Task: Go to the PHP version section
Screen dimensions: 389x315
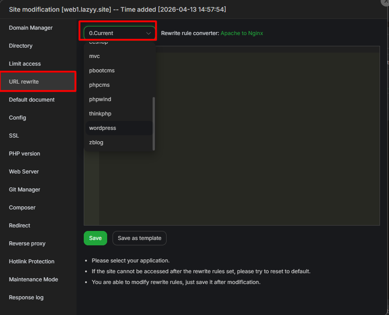Action: 24,154
